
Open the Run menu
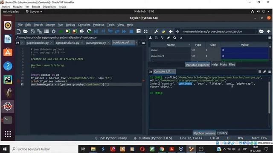[60, 25]
